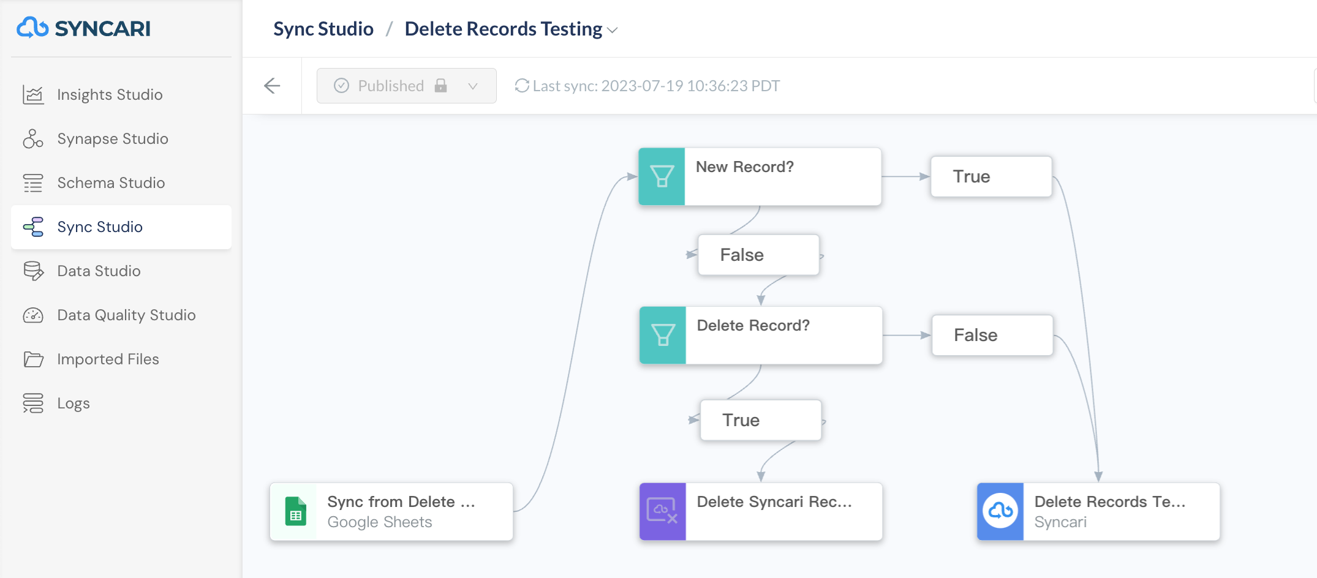This screenshot has width=1317, height=578.
Task: Open Imported Files section
Action: pos(121,359)
